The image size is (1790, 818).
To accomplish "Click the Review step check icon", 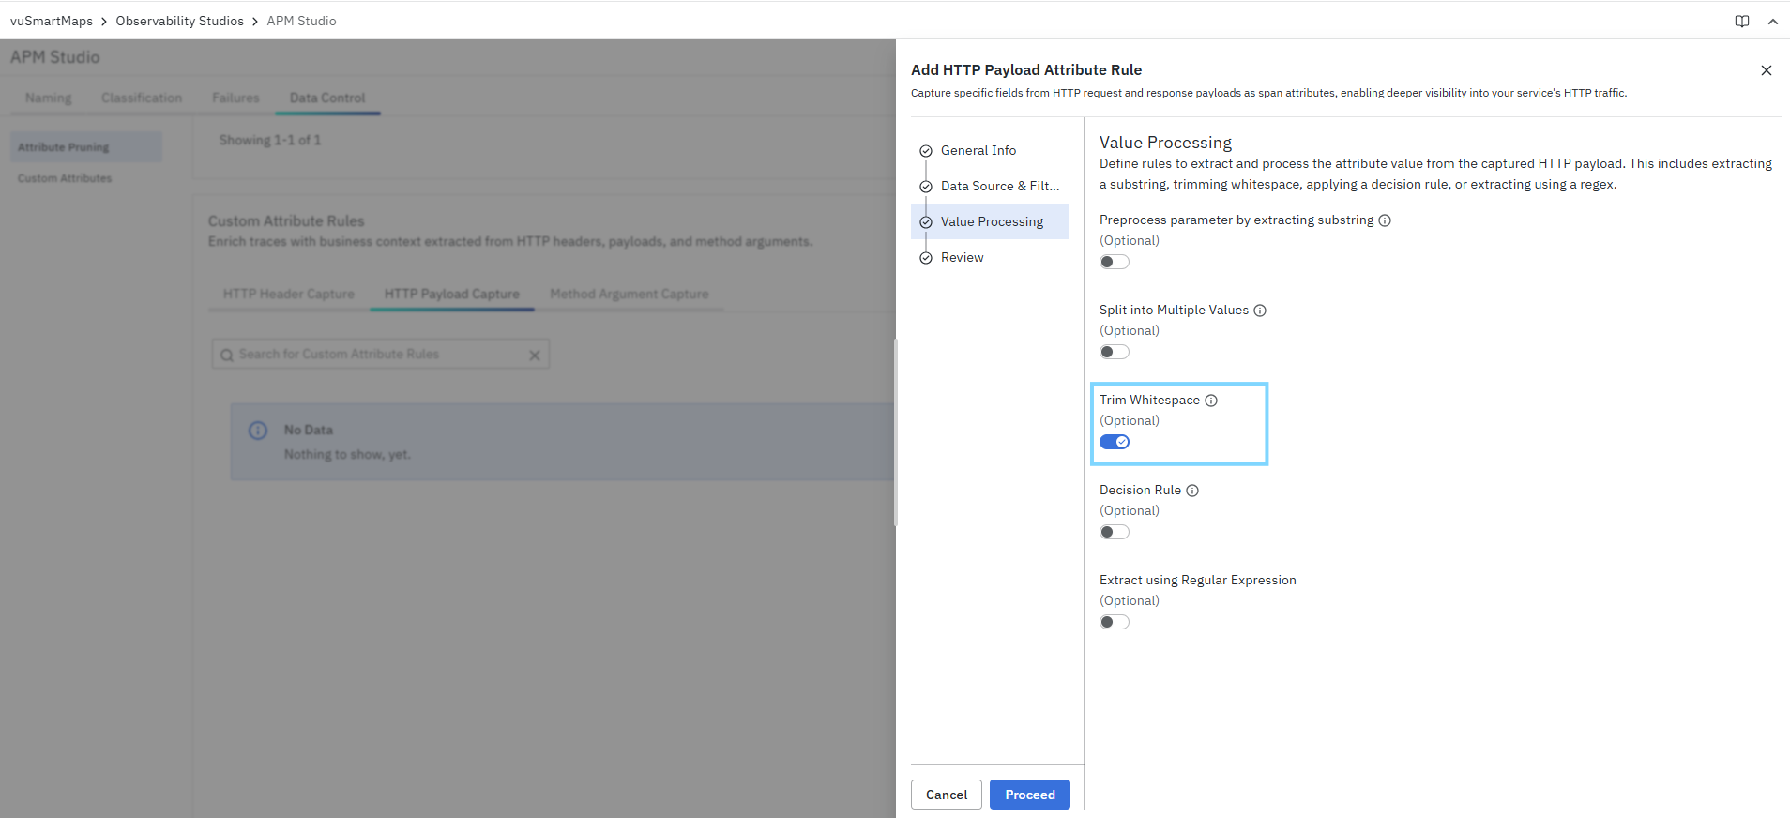I will click(x=926, y=258).
